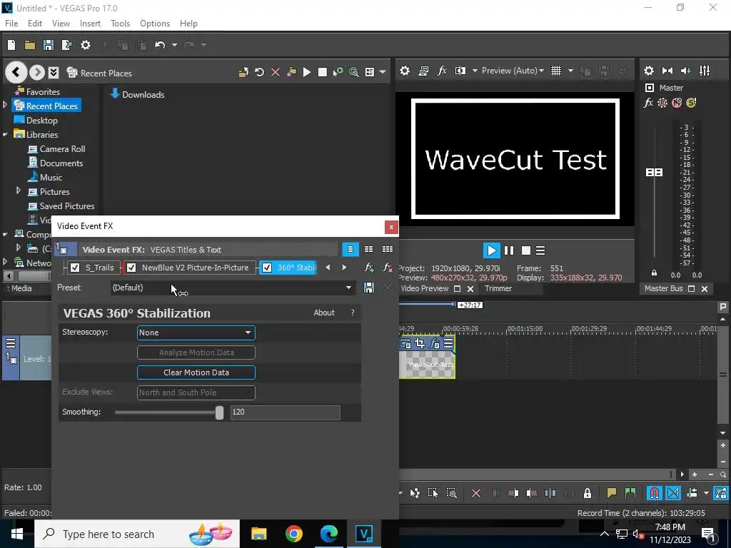The width and height of the screenshot is (731, 548).
Task: Save the preset with the floppy icon
Action: (x=369, y=288)
